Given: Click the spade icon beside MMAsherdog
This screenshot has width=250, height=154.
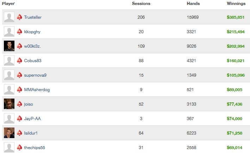Looking at the screenshot, I should 19,90.
